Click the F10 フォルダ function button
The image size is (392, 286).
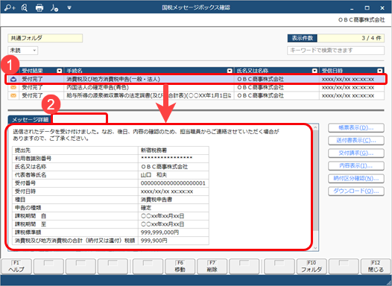[x=312, y=267]
